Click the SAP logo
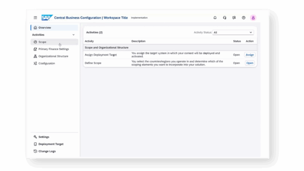304x171 pixels. coord(47,18)
